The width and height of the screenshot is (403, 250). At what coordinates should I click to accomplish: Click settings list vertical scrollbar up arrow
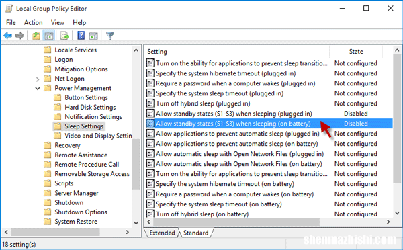(x=397, y=50)
